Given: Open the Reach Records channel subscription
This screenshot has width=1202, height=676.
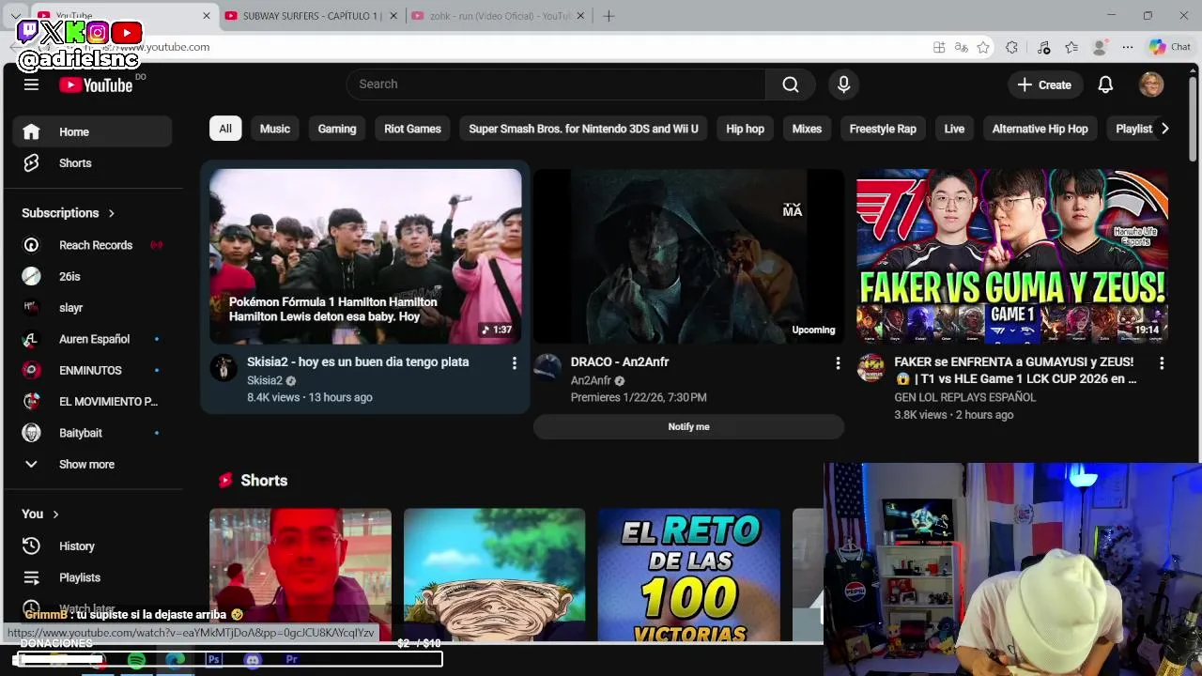Looking at the screenshot, I should pyautogui.click(x=92, y=245).
